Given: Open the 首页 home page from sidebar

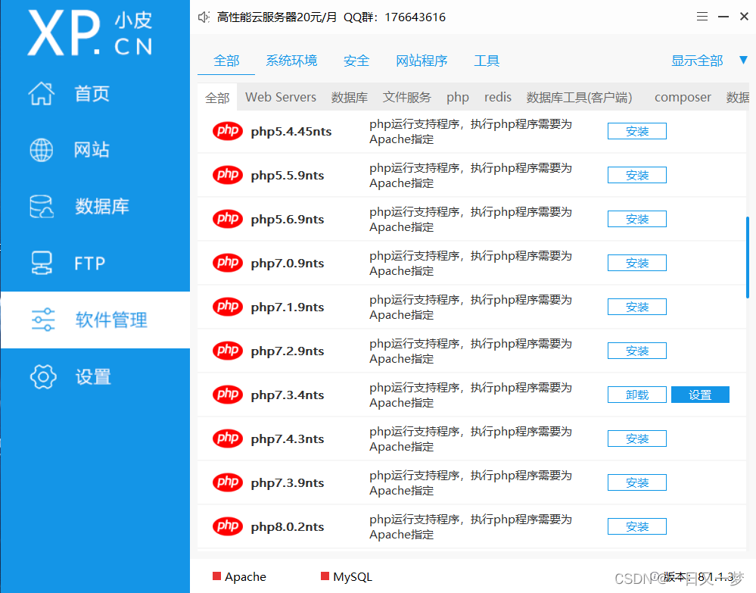Looking at the screenshot, I should coord(92,94).
